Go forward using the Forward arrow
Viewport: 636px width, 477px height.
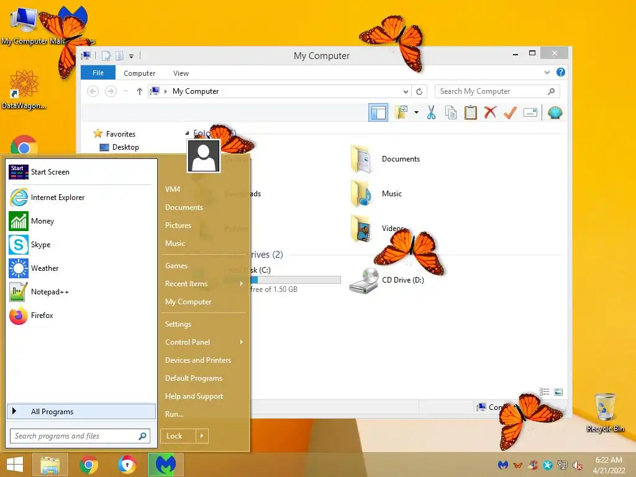[x=111, y=91]
